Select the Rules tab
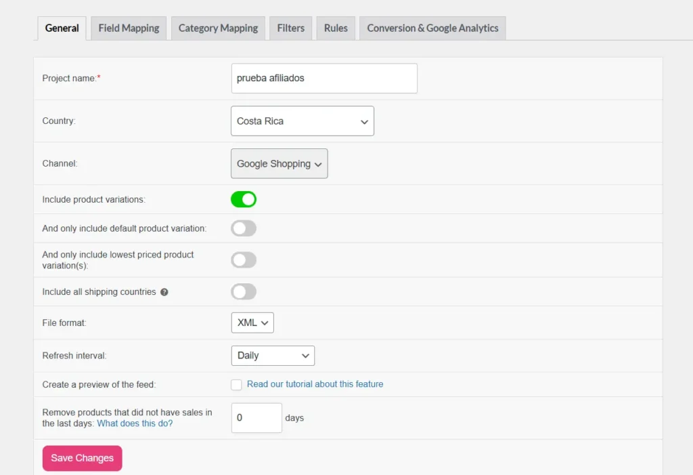 pyautogui.click(x=336, y=28)
